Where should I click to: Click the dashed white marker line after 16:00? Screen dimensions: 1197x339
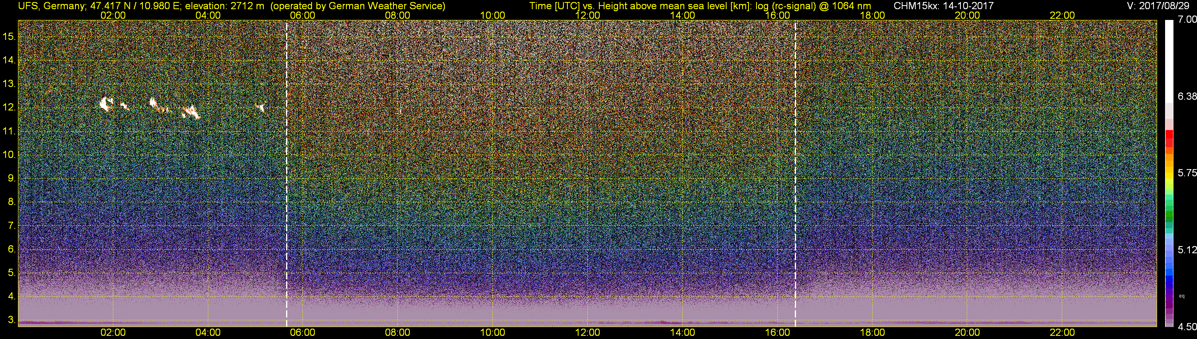point(795,173)
